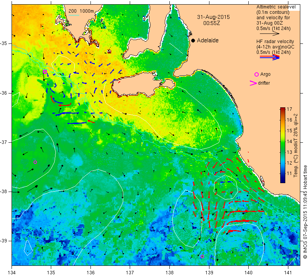Click the 31-Aug-2015 date text

(213, 17)
